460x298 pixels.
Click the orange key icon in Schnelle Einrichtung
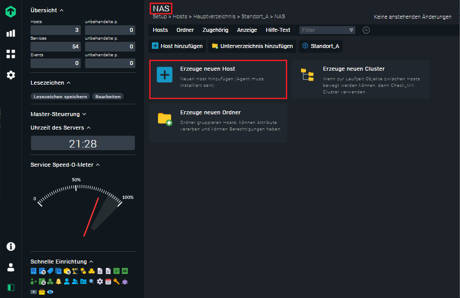point(117,281)
